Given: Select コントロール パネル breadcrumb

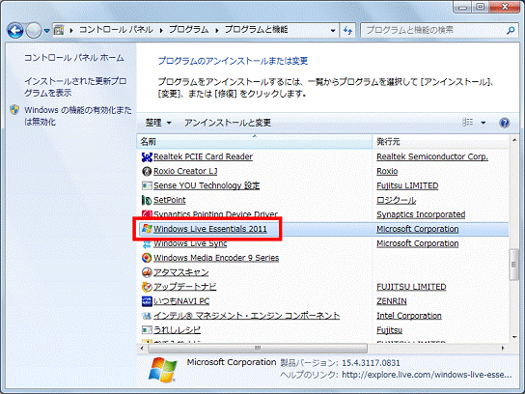Looking at the screenshot, I should tap(116, 30).
